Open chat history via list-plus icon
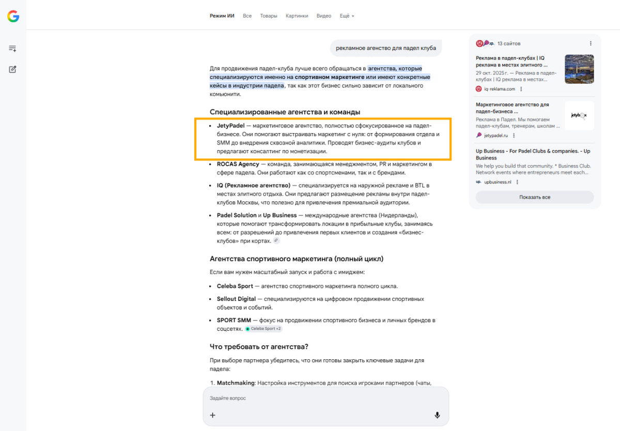This screenshot has width=620, height=431. point(12,48)
